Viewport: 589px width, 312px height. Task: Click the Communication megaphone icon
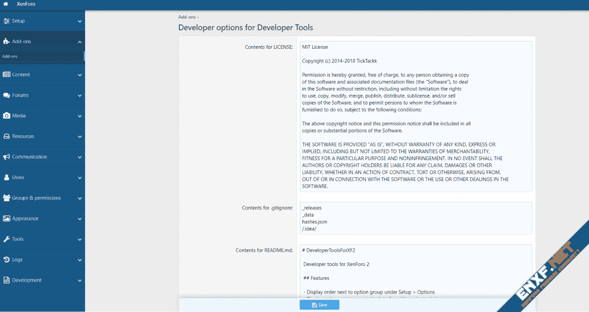click(6, 157)
